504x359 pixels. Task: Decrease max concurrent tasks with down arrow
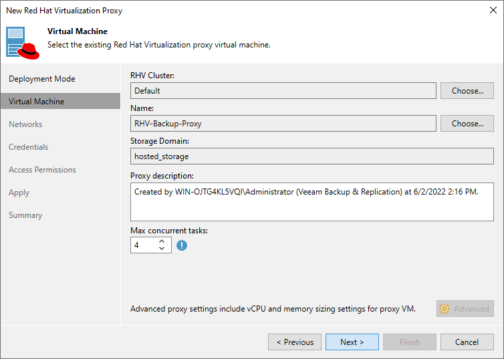pos(162,249)
